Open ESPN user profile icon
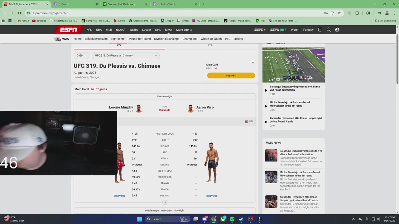The width and height of the screenshot is (399, 224). click(337, 30)
